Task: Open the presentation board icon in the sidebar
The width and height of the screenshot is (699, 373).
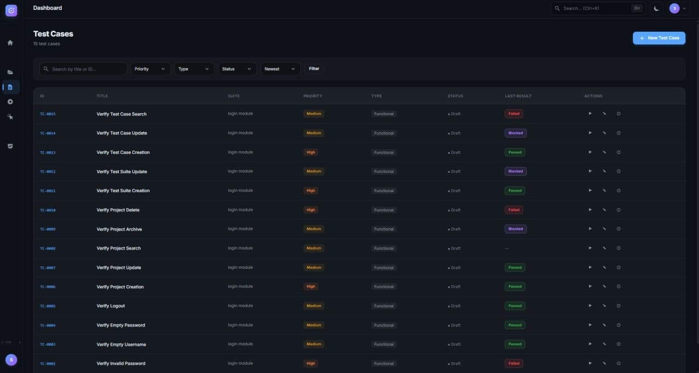Action: (x=10, y=146)
